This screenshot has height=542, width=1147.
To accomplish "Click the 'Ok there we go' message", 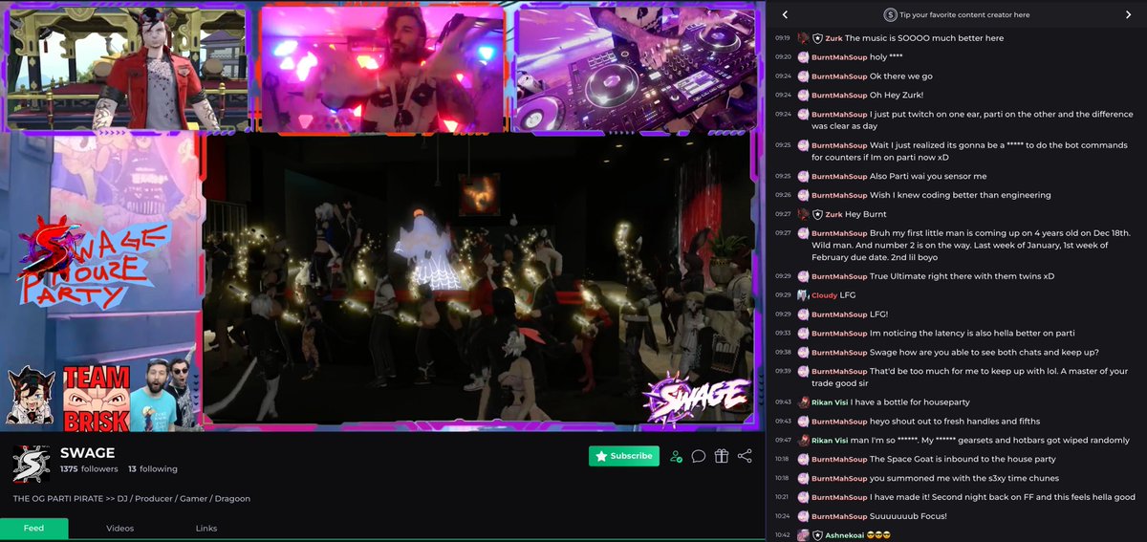I will 901,76.
